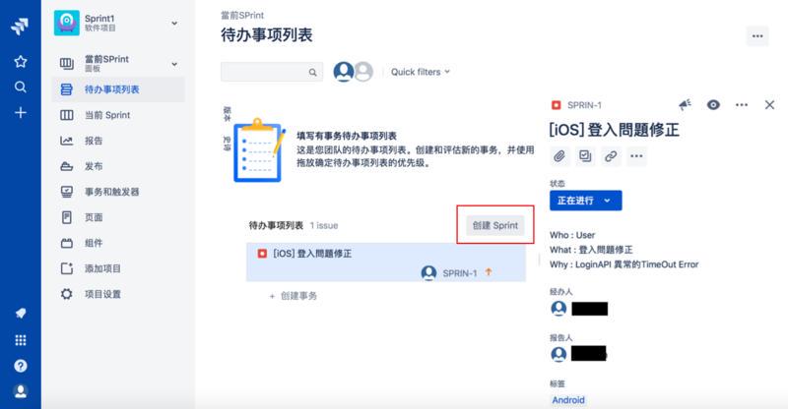Viewport: 788px width, 409px height.
Task: Click the feedback megaphone icon in the issue panel
Action: tap(685, 105)
